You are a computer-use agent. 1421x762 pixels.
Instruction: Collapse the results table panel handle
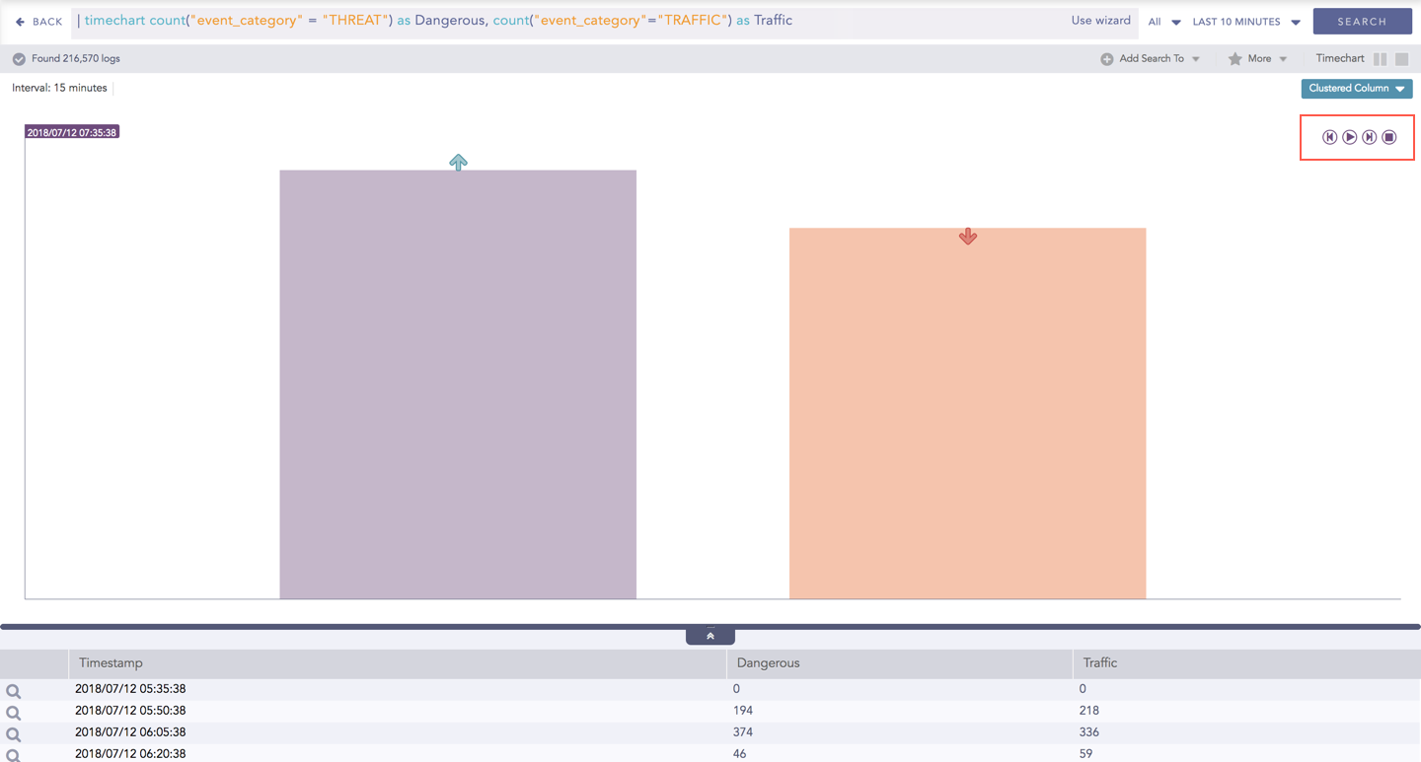pyautogui.click(x=710, y=636)
